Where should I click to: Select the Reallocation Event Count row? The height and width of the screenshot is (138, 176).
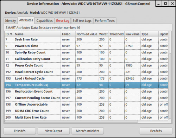coord(86,92)
